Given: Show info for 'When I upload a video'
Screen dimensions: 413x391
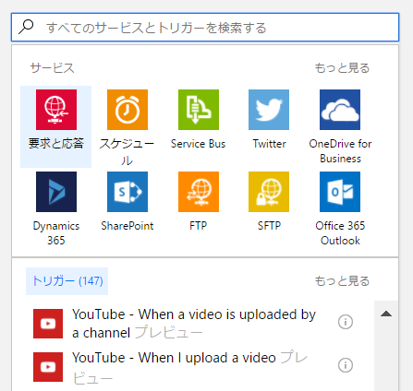Looking at the screenshot, I should 346,365.
